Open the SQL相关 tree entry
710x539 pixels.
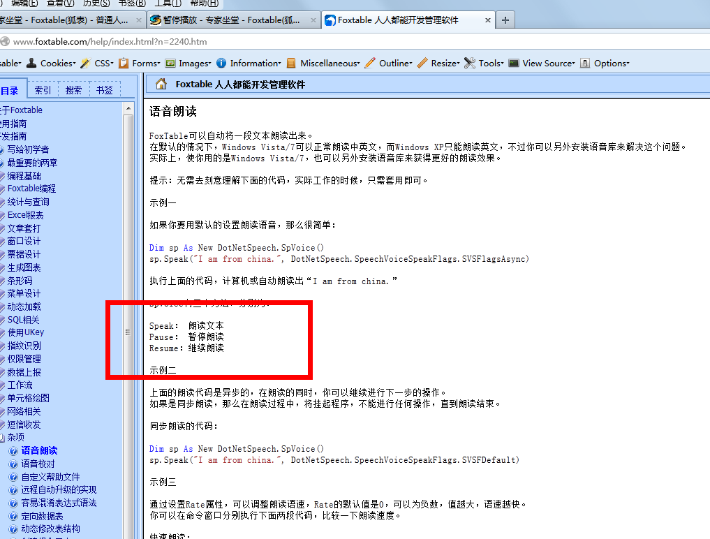24,320
